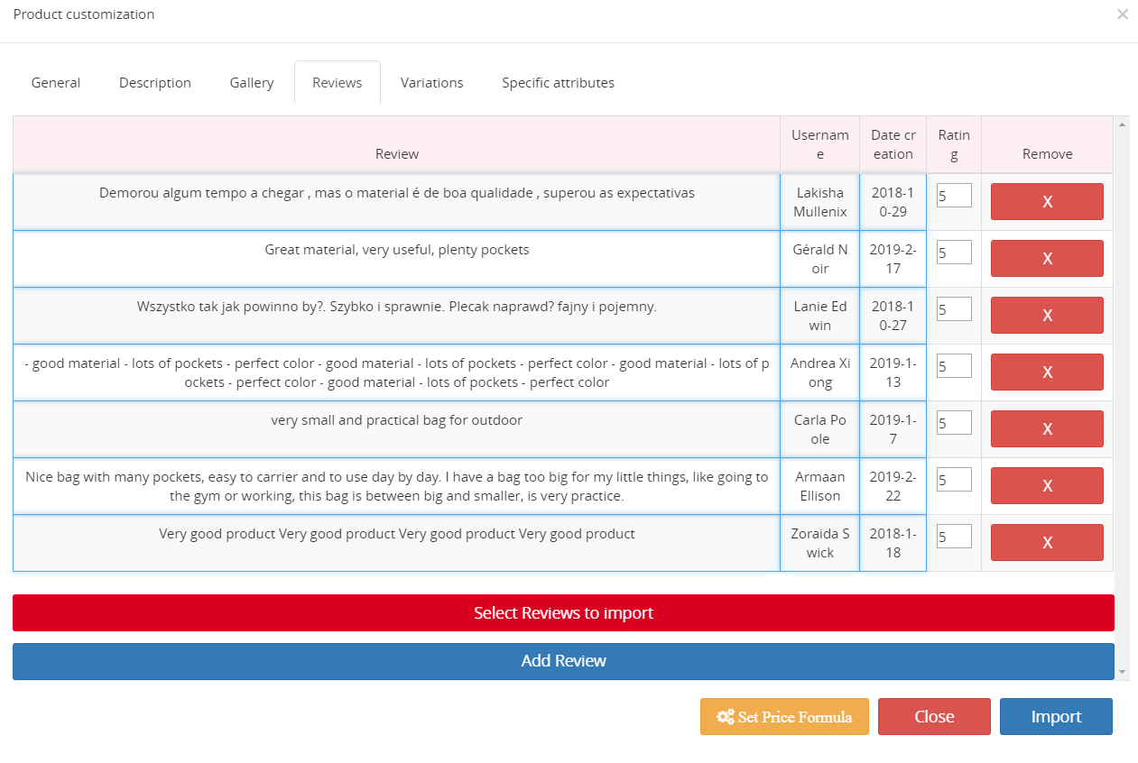Switch to the Description tab
Viewport: 1138px width, 763px height.
(x=155, y=83)
